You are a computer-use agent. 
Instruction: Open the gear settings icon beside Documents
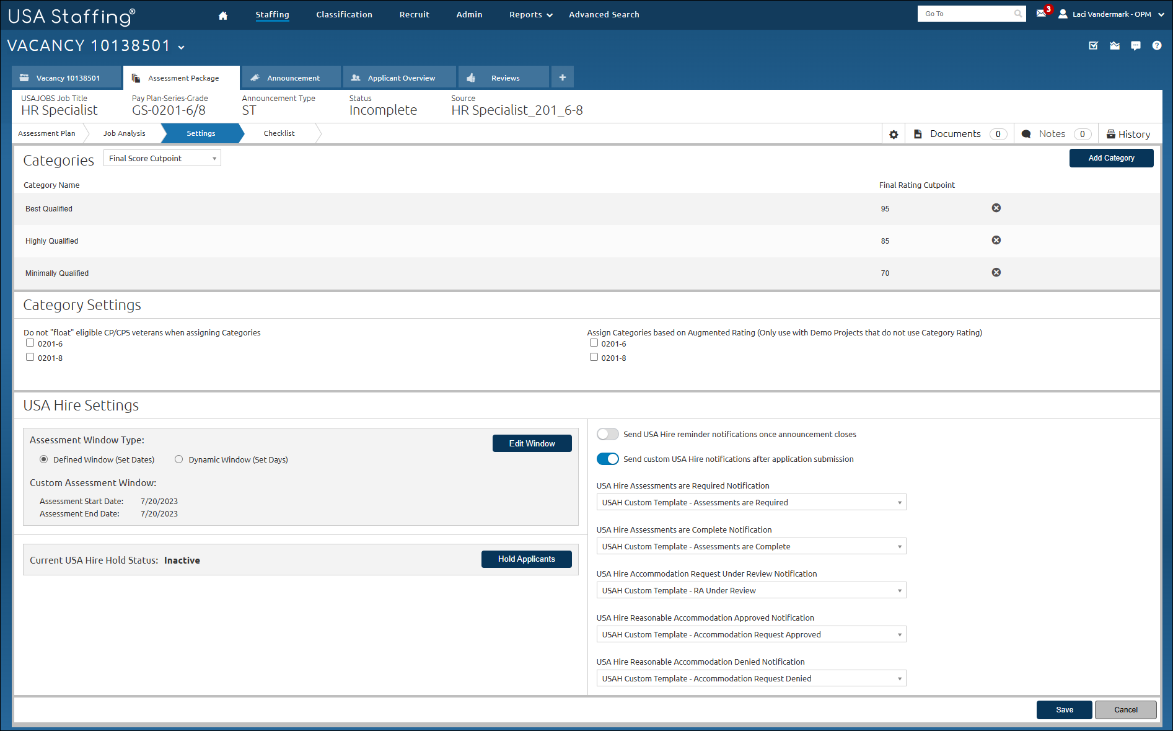click(x=894, y=135)
